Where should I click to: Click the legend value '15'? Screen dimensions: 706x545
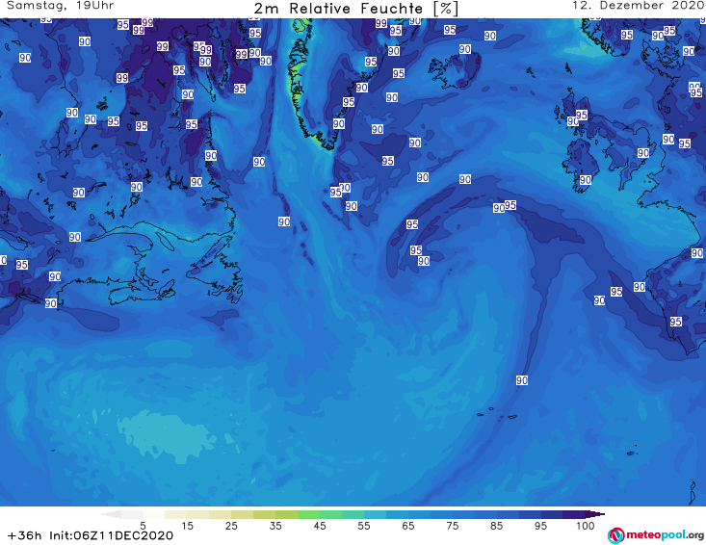[x=187, y=526]
